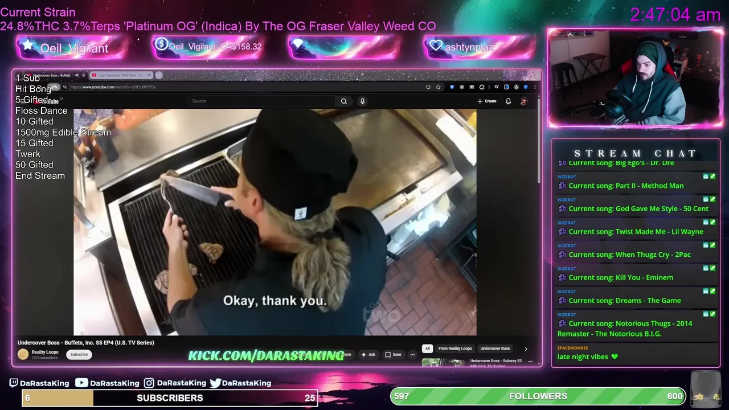Click the Subscribers goal progress bar
This screenshot has width=729, height=410.
pyautogui.click(x=170, y=397)
